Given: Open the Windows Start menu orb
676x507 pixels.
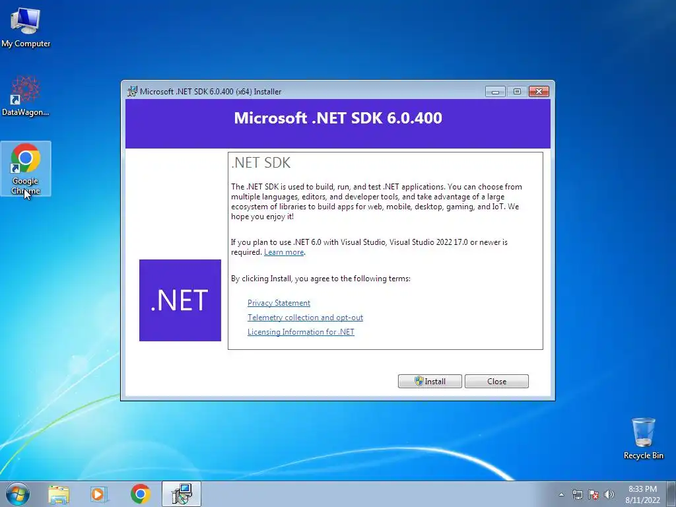Looking at the screenshot, I should (18, 494).
